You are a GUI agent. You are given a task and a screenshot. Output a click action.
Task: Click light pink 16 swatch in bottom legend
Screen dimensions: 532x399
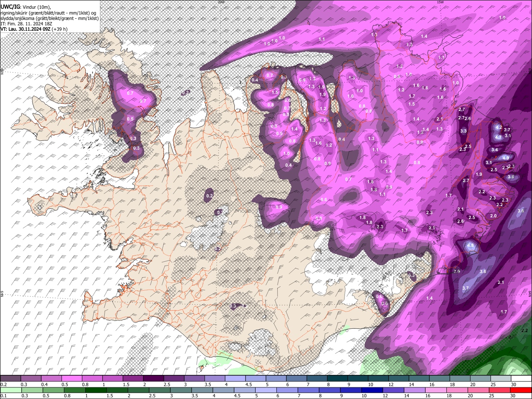point(436,390)
